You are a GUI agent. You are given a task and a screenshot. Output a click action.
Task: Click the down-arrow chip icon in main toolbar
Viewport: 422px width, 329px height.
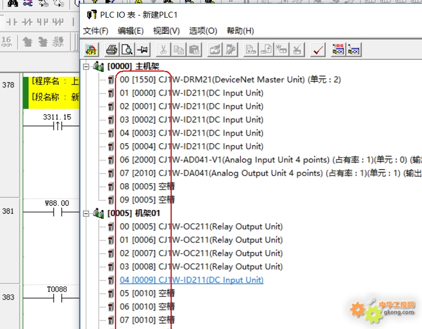pos(43,42)
